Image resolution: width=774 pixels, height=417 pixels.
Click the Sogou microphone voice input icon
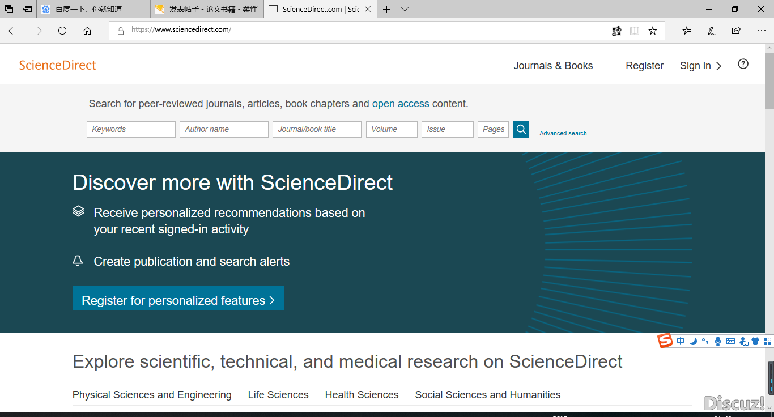[x=717, y=341]
